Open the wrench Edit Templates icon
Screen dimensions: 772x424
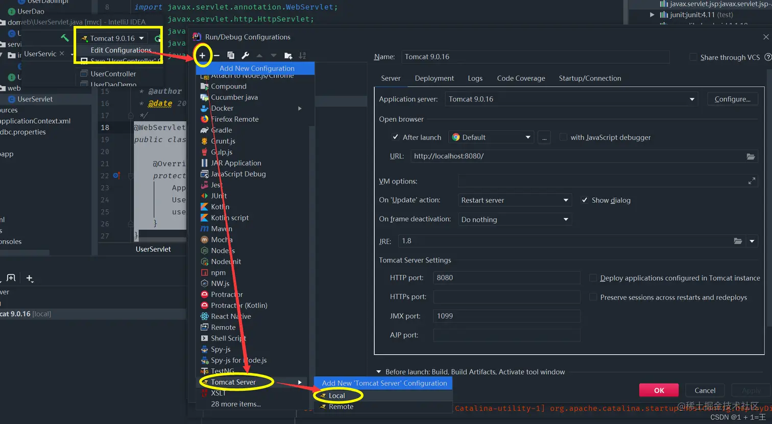click(245, 56)
